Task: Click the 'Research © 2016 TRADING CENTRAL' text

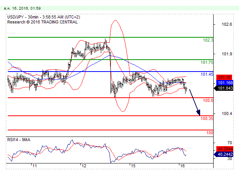Action: (x=42, y=22)
